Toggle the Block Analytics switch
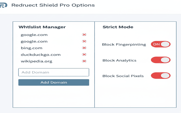 click(x=161, y=60)
